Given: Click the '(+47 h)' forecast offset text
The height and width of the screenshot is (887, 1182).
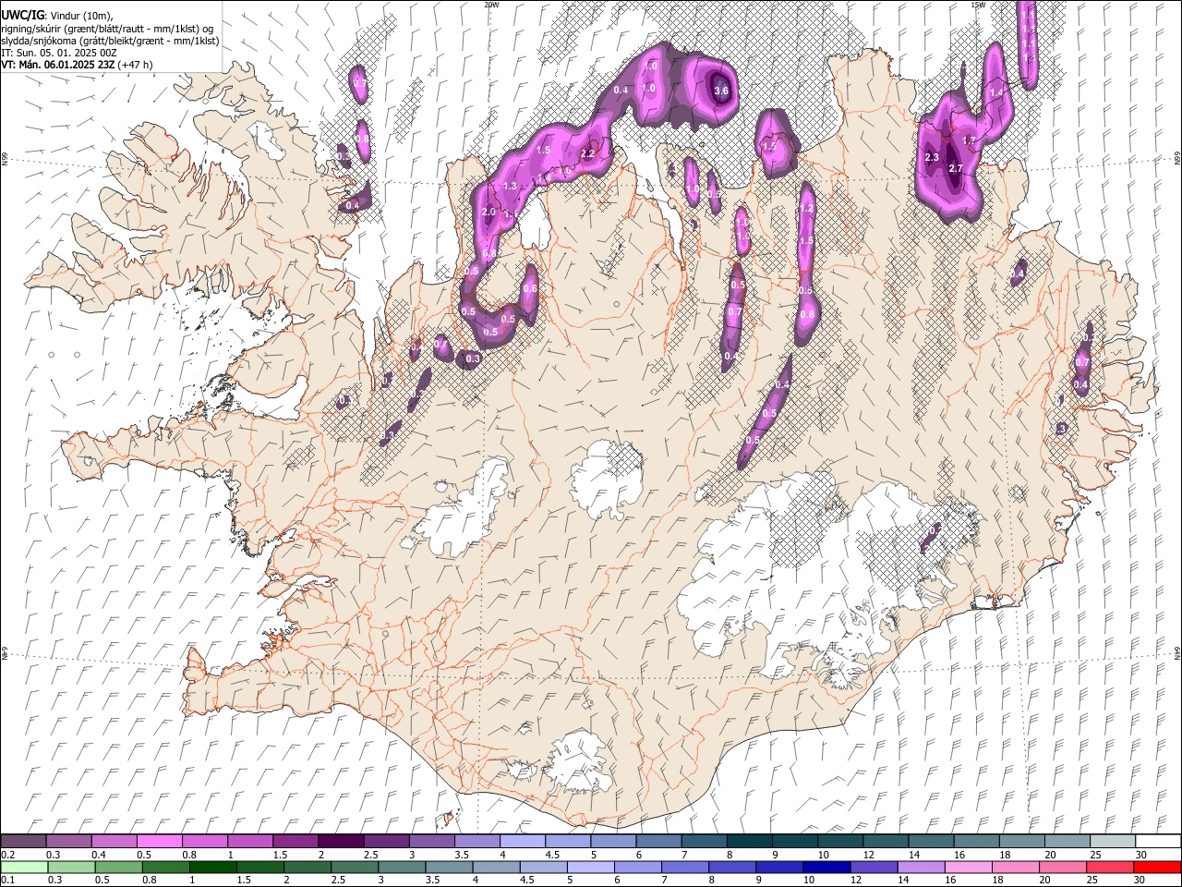Looking at the screenshot, I should pyautogui.click(x=136, y=65).
